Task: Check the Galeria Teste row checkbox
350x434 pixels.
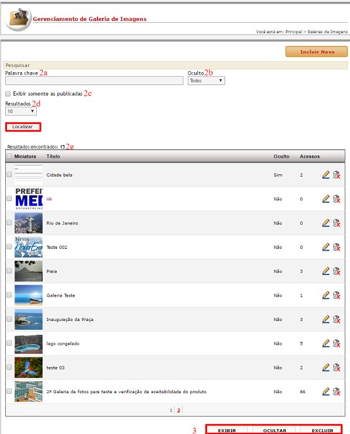Action: point(9,295)
